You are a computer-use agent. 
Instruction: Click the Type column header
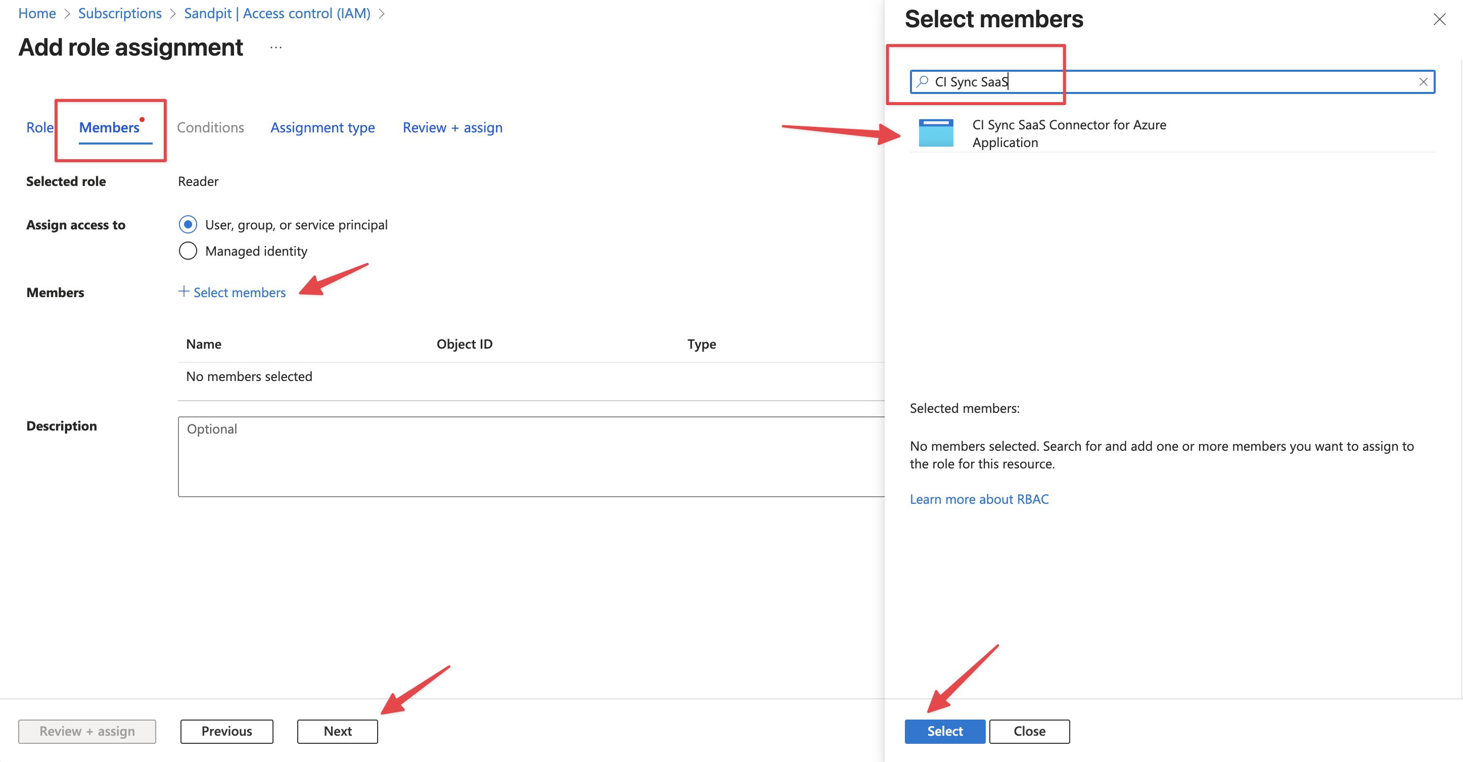click(701, 344)
